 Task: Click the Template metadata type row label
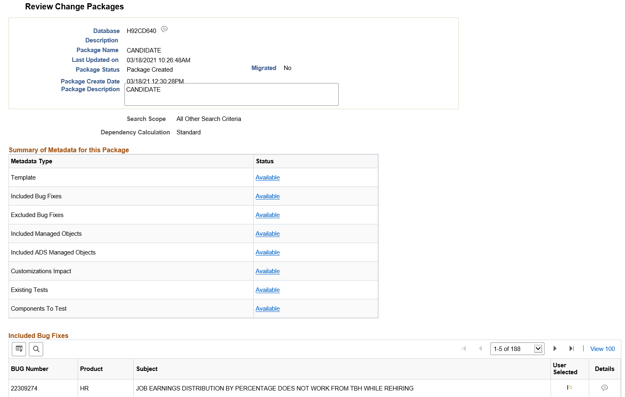pos(23,178)
